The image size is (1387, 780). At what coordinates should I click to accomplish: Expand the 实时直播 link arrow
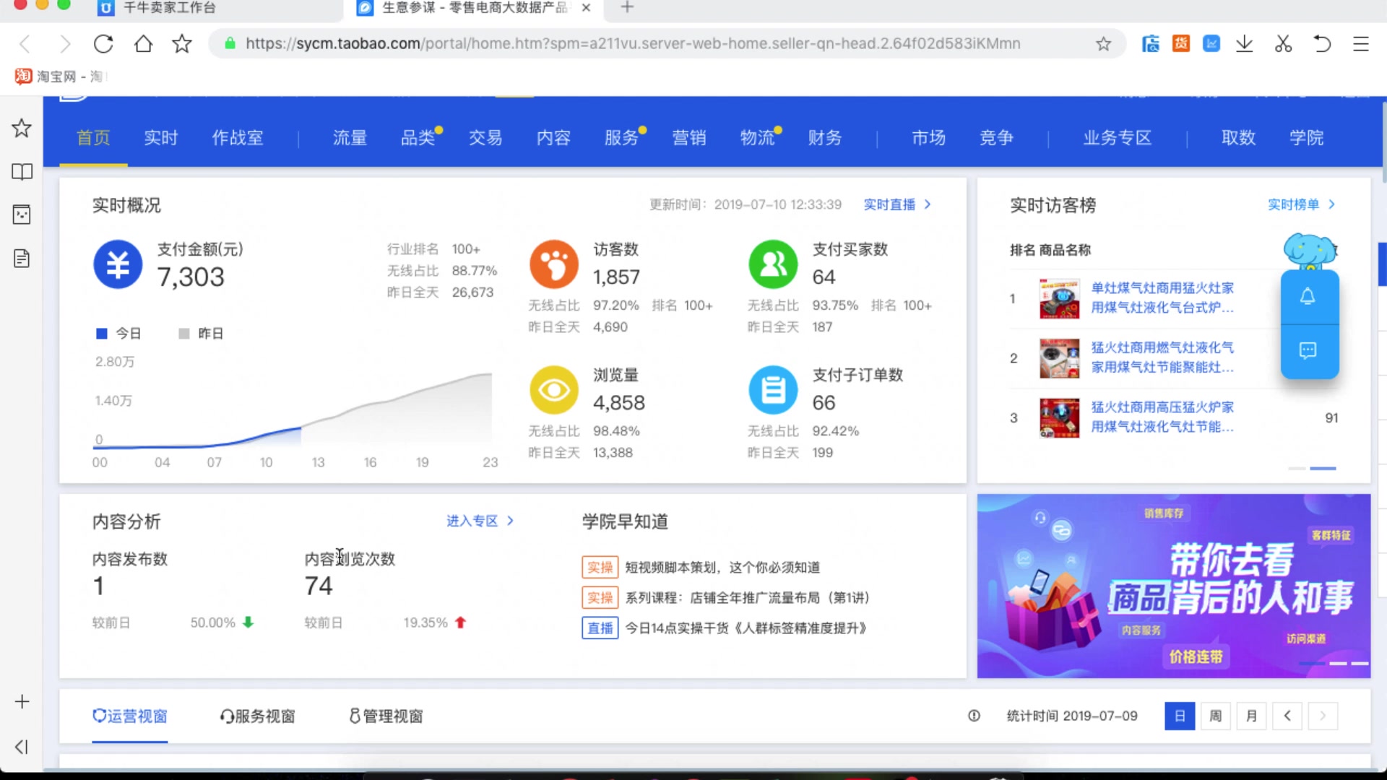928,204
